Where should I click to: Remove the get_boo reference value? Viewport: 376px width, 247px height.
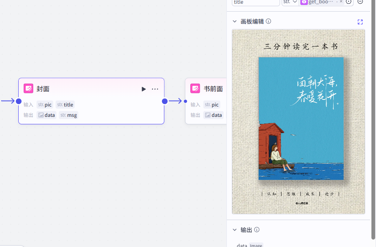[x=341, y=2]
